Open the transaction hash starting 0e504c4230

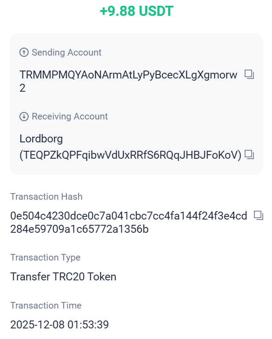coord(128,216)
